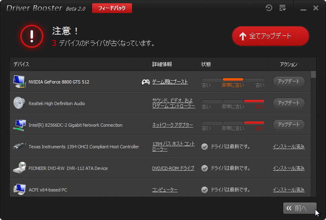Click the checkmark icon in PIONEER DVD-RW row

tap(205, 168)
